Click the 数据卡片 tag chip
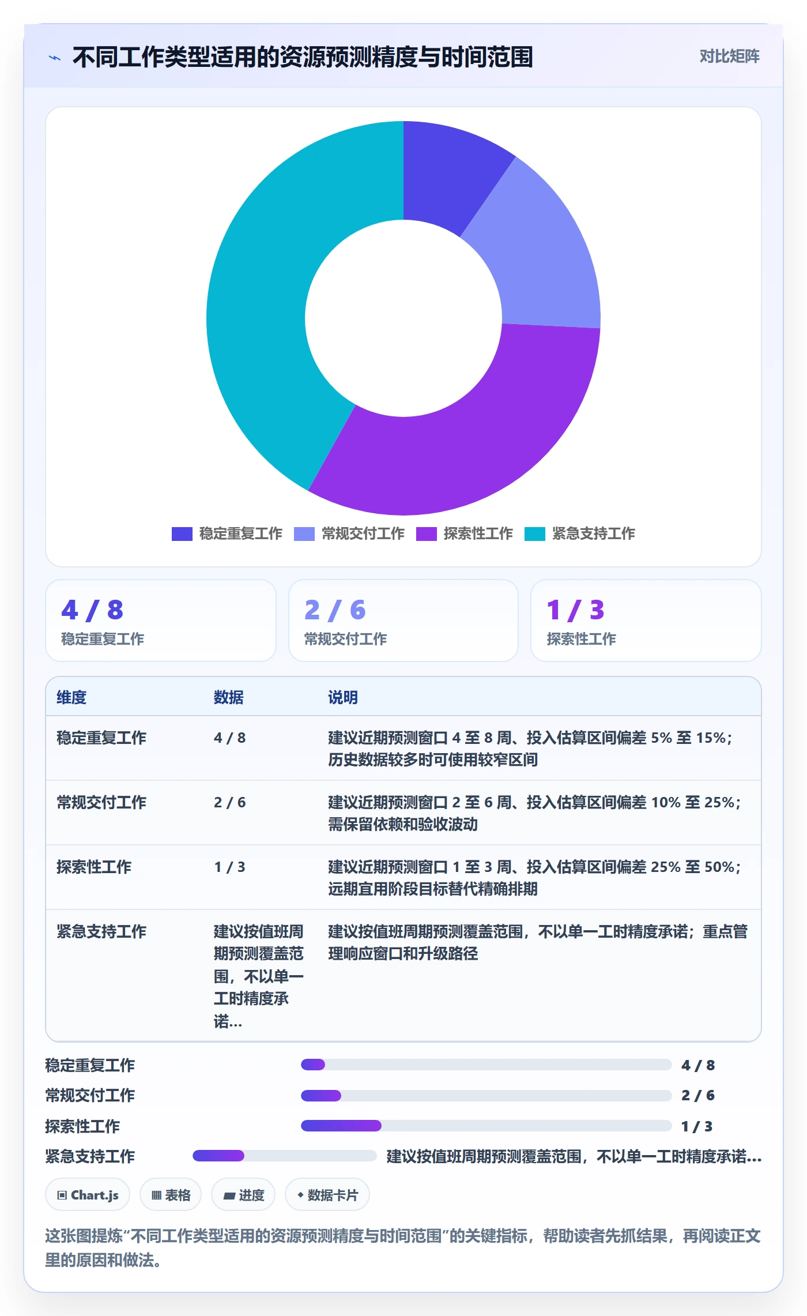Viewport: 807px width, 1316px height. (327, 1195)
